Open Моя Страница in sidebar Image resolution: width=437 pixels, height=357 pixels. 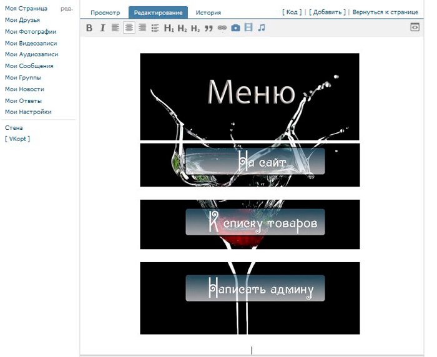pos(26,9)
